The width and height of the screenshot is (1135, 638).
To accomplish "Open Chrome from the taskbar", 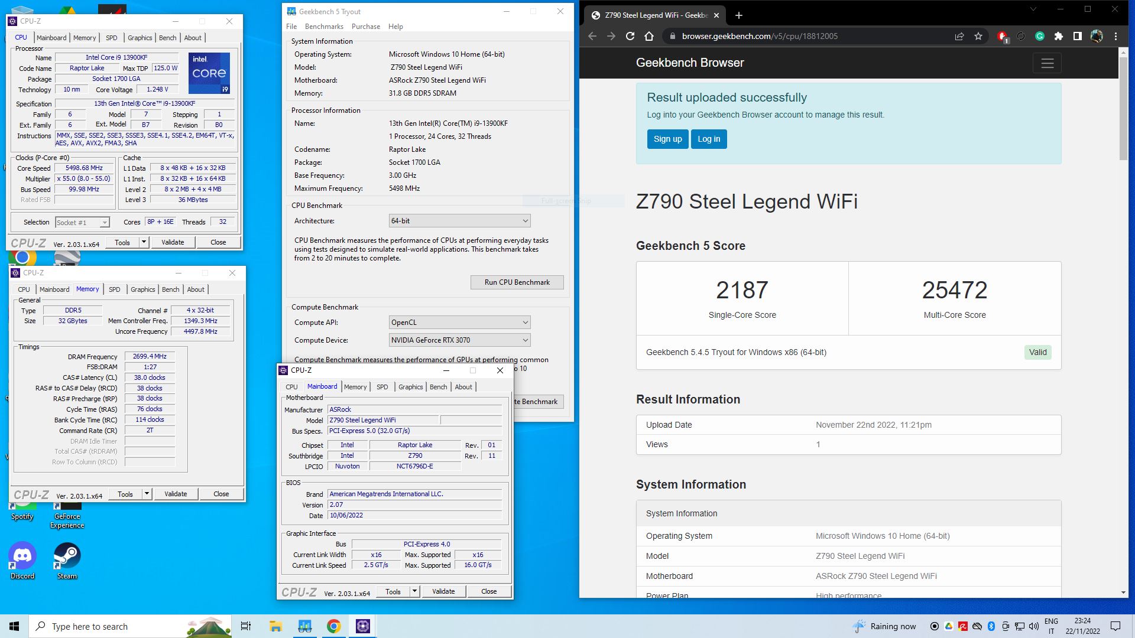I will click(334, 626).
